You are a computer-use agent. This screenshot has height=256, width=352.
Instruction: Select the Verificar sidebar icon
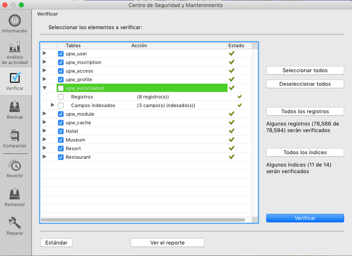tap(15, 78)
